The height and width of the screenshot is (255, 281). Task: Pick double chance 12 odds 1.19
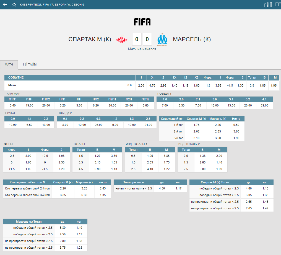[x=186, y=85]
